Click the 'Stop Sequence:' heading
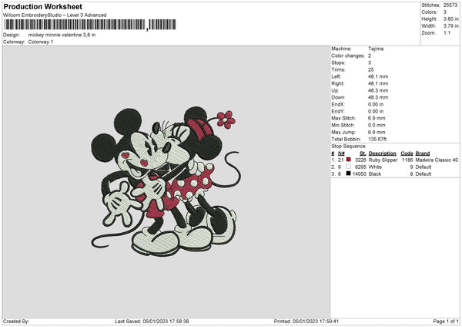Viewport: 462px width, 327px height. (x=349, y=147)
